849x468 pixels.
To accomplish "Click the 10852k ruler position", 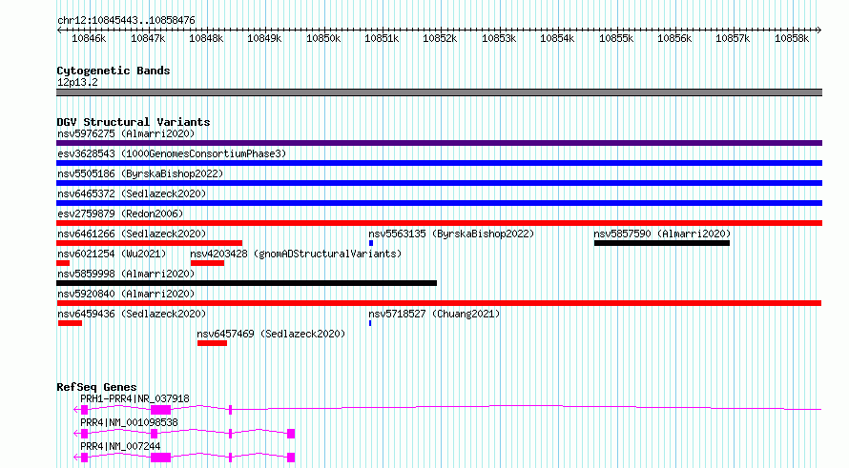I will point(440,38).
